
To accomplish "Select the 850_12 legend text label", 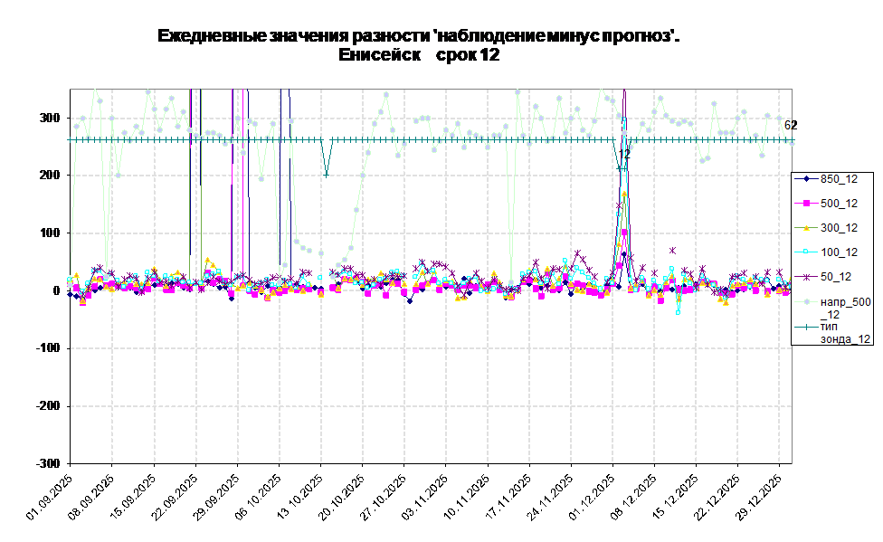I will pos(839,178).
